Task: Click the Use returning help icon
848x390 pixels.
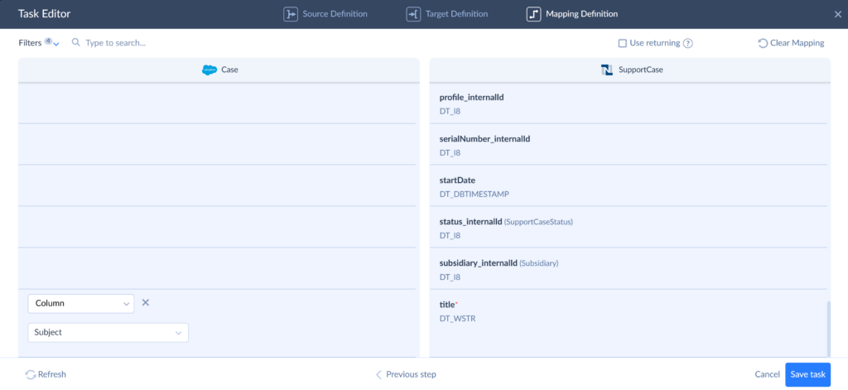Action: [x=688, y=43]
